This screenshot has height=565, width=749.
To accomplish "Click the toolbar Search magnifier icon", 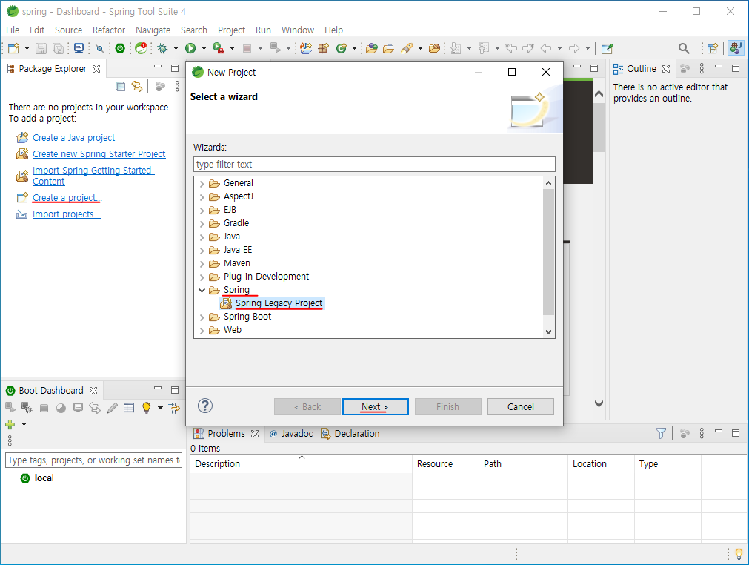I will pos(684,48).
